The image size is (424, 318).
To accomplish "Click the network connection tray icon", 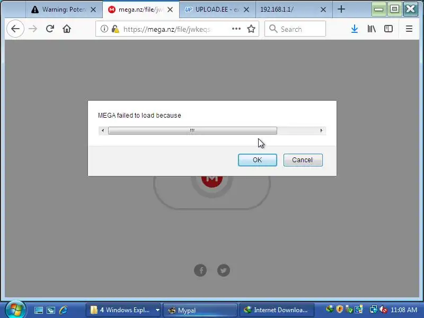I will (x=374, y=309).
